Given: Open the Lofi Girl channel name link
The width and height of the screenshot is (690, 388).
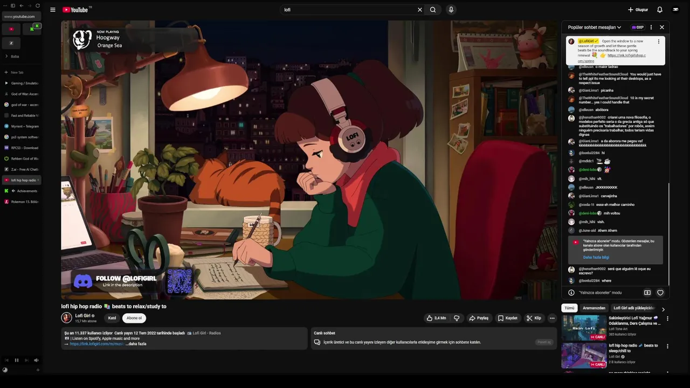Looking at the screenshot, I should (x=83, y=316).
